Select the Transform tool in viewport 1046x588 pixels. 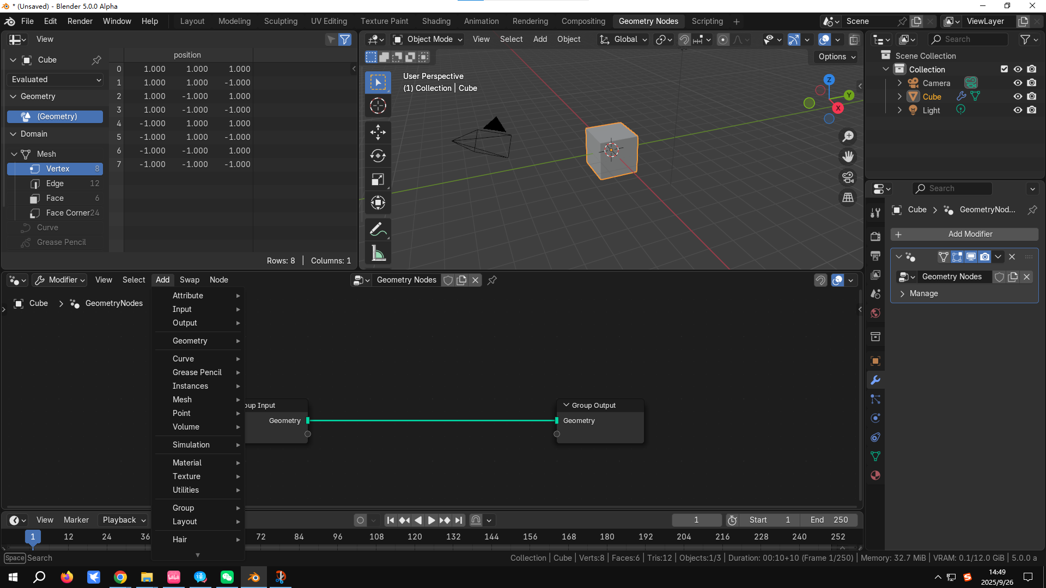pos(378,203)
